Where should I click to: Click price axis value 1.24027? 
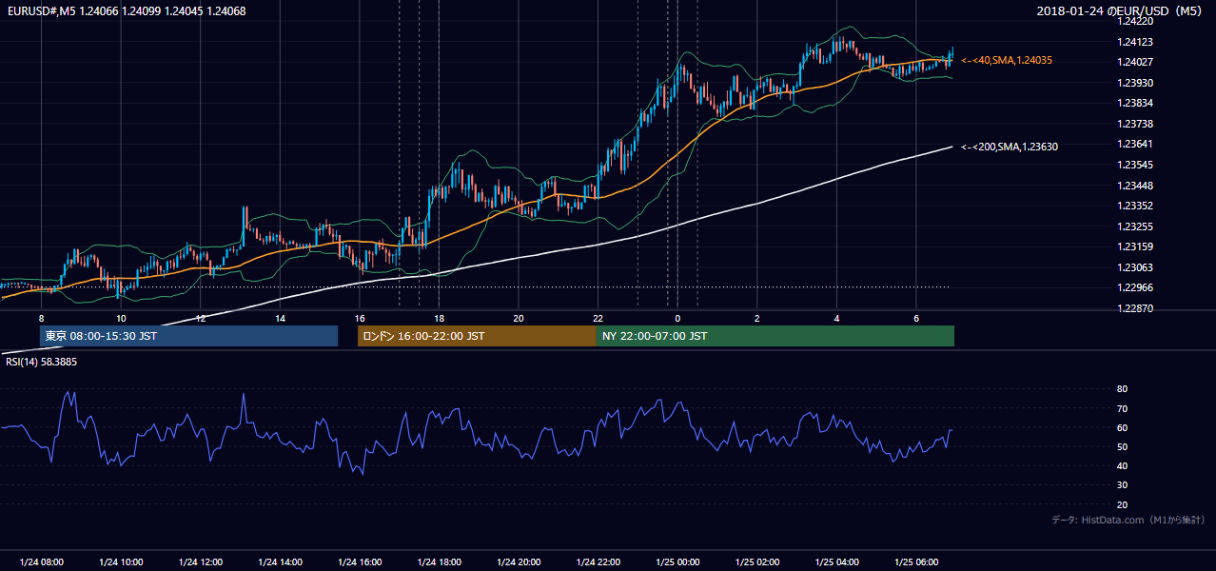click(x=1135, y=62)
